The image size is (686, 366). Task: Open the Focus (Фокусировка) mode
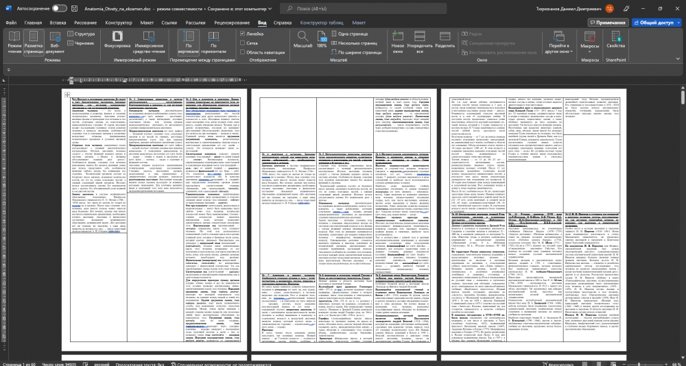pos(117,42)
